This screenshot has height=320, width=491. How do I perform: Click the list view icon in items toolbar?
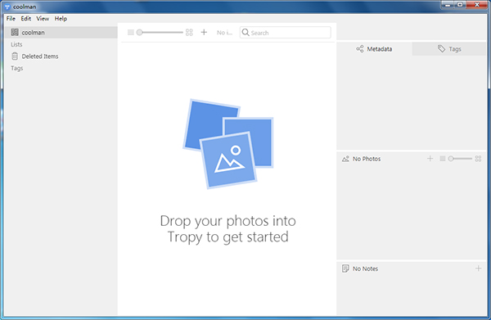131,32
